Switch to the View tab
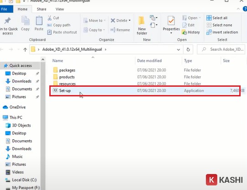247x190 pixels. [x=60, y=9]
